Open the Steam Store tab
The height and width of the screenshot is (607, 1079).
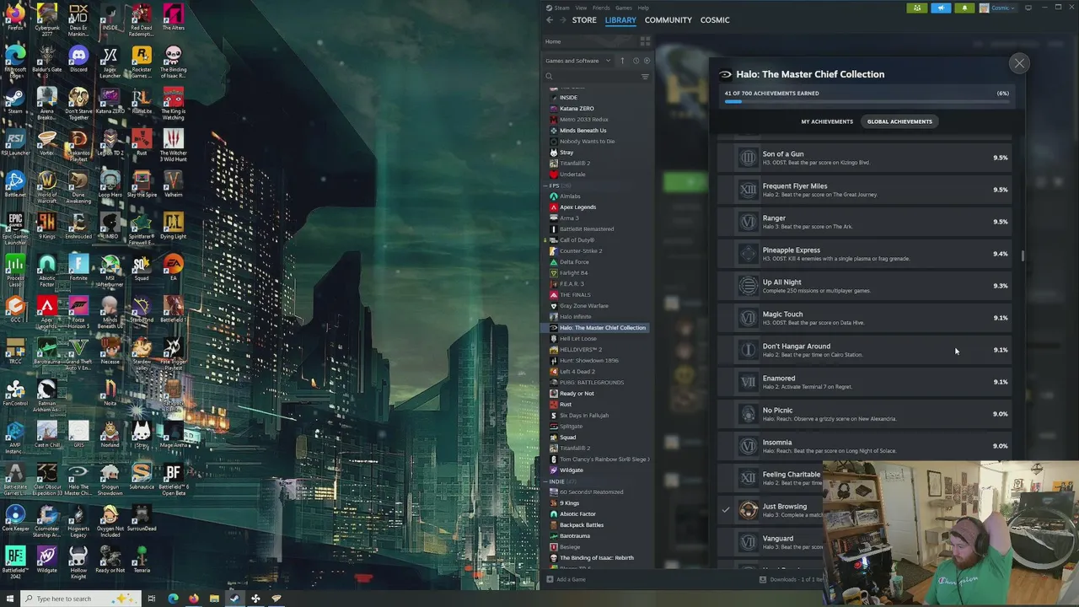(584, 20)
